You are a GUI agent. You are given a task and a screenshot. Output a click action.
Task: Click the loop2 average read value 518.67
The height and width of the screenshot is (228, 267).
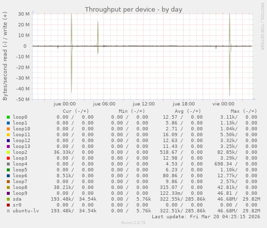tap(168, 152)
